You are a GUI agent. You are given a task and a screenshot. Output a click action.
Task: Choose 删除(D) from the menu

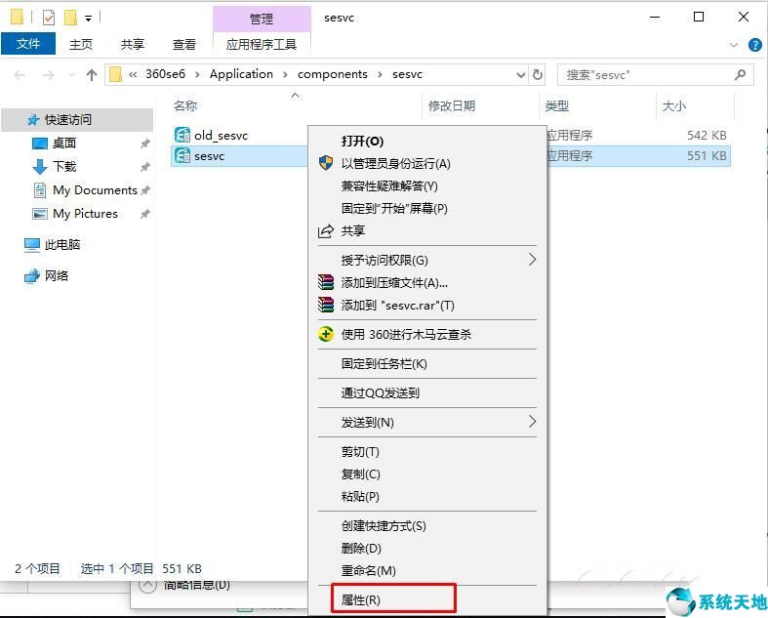(427, 548)
